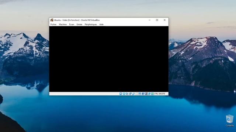Close the Ubuntu VirtualBox window
The width and height of the screenshot is (236, 132).
164,20
